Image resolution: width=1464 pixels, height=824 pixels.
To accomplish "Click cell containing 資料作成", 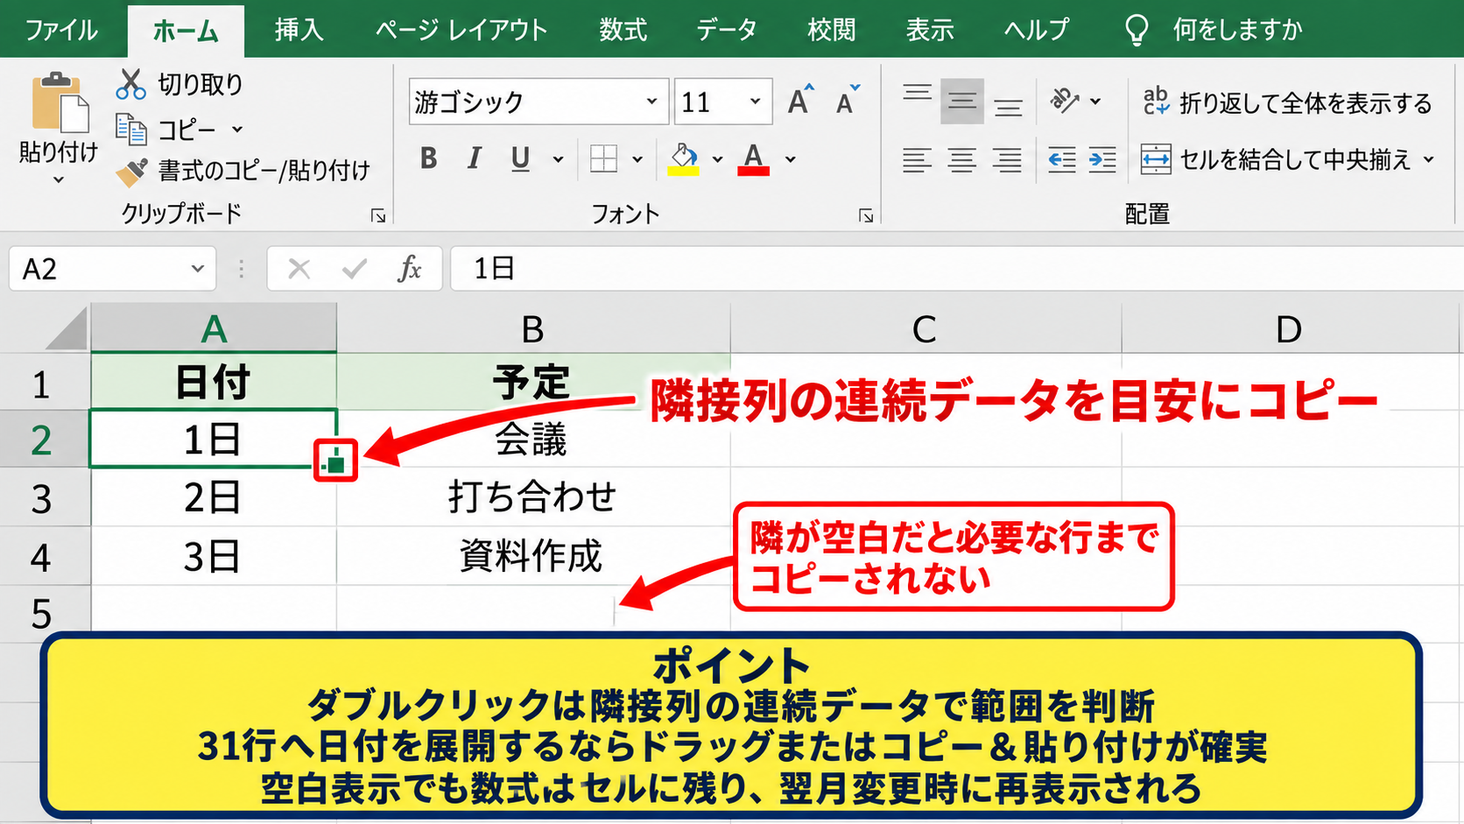I will [x=533, y=556].
